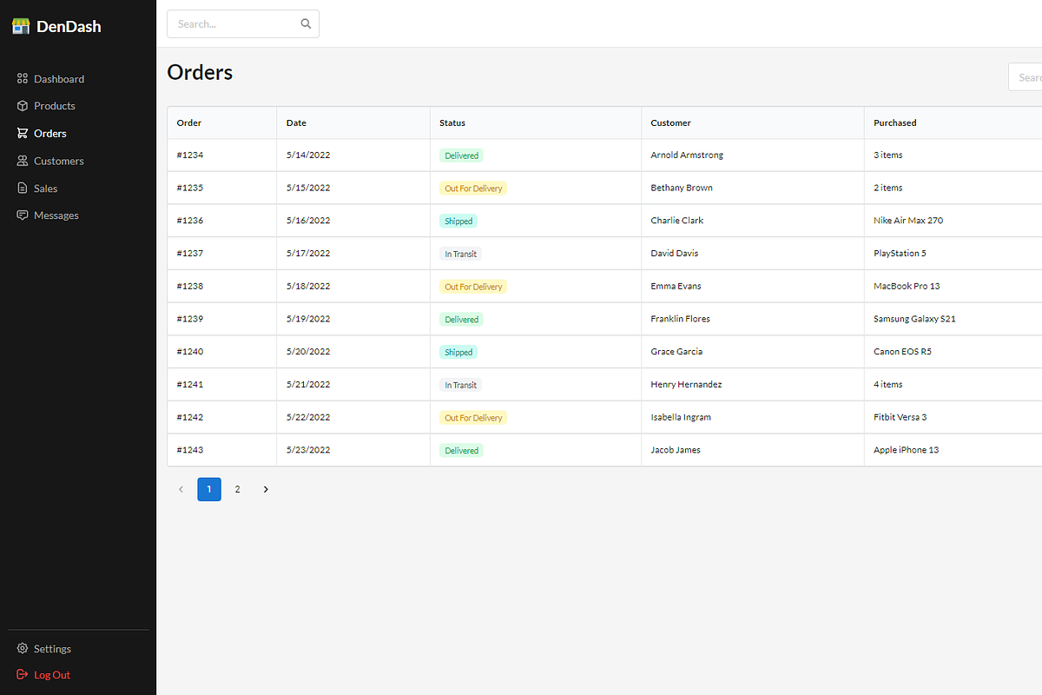
Task: Click customer name Isabella Ingram
Action: [681, 417]
